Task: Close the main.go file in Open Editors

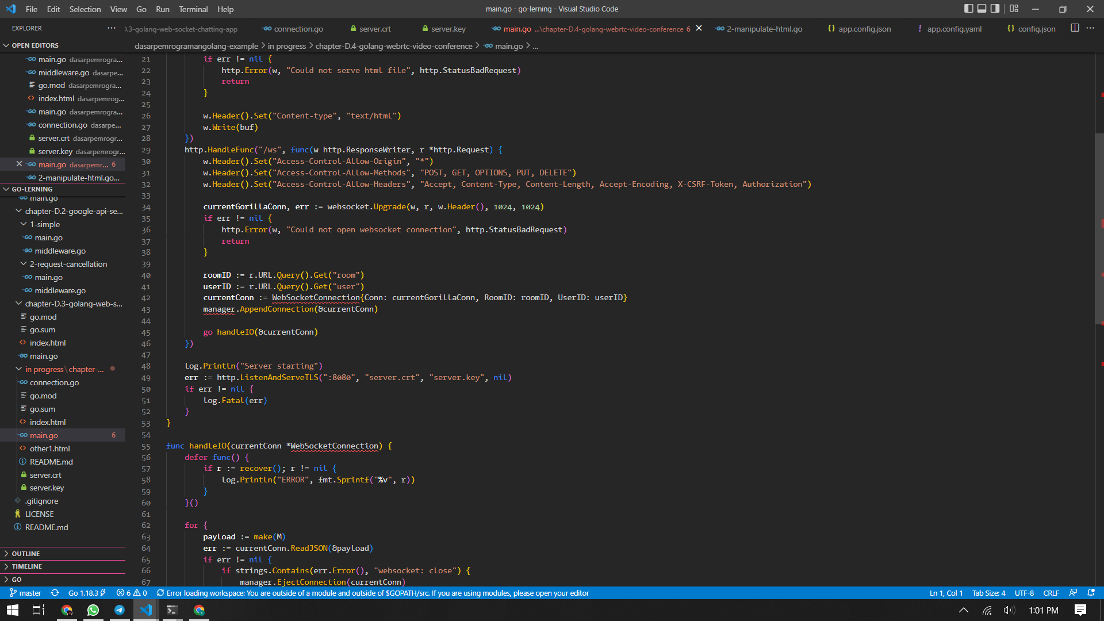Action: [x=19, y=164]
